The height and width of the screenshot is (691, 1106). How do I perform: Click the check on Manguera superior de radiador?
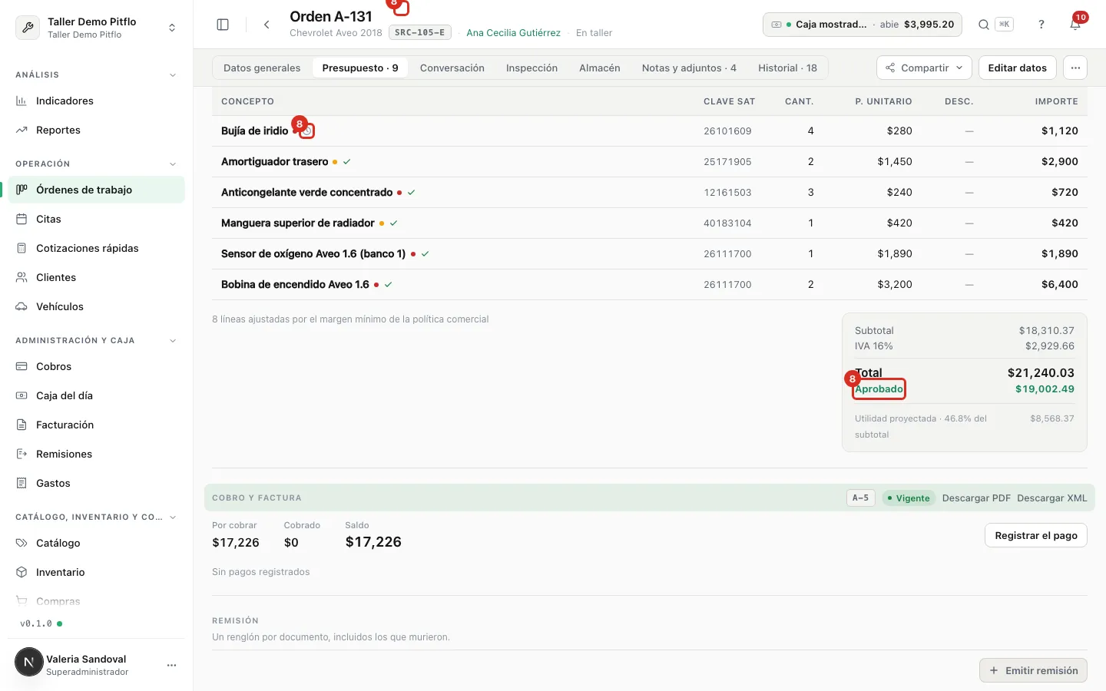[x=393, y=223]
